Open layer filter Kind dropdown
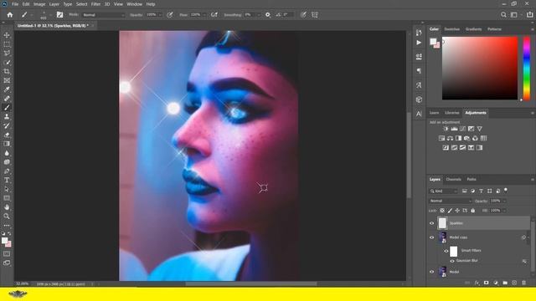536x301 pixels. coord(443,191)
